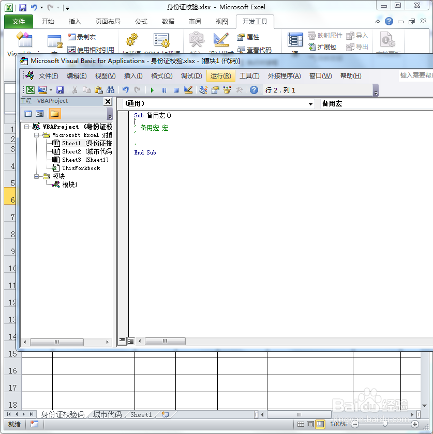Screen dimensions: 433x434
Task: Open Excel undo history dropdown arrow
Action: [41, 7]
